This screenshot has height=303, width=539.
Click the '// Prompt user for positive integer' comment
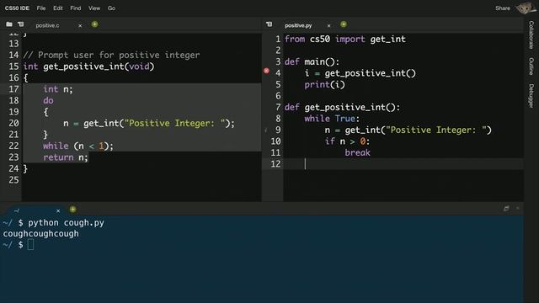click(111, 55)
